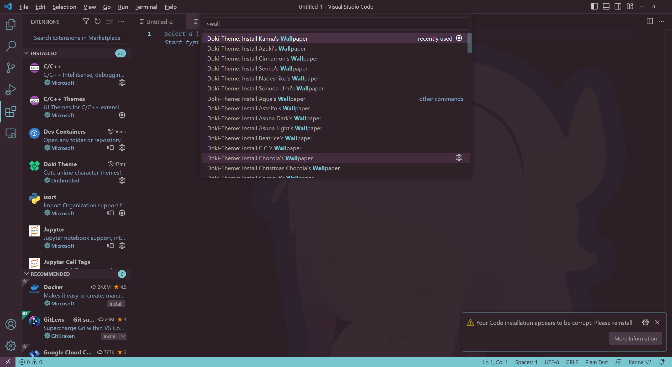Viewport: 672px width, 367px height.
Task: Open Source Control view
Action: (10, 68)
